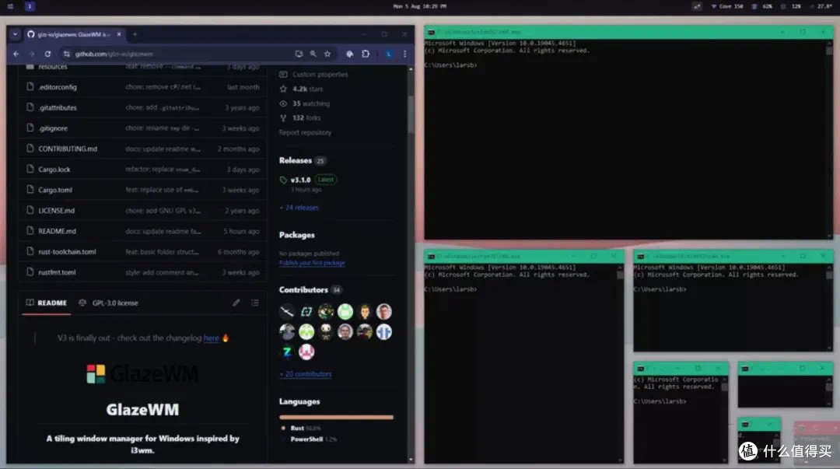The image size is (840, 469).
Task: Open the Contributors heading
Action: pos(303,290)
